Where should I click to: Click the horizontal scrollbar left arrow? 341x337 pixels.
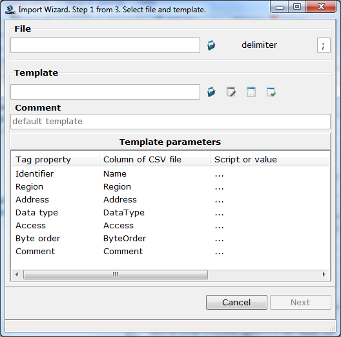(17, 274)
